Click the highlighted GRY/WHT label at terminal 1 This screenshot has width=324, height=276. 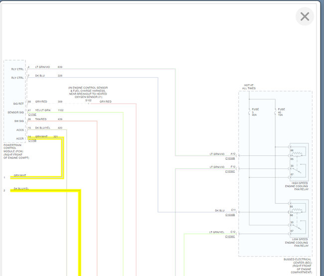[x=20, y=175]
